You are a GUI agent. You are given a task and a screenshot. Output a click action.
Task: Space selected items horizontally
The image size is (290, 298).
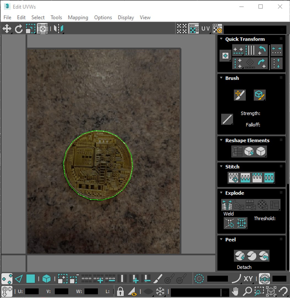(276, 50)
